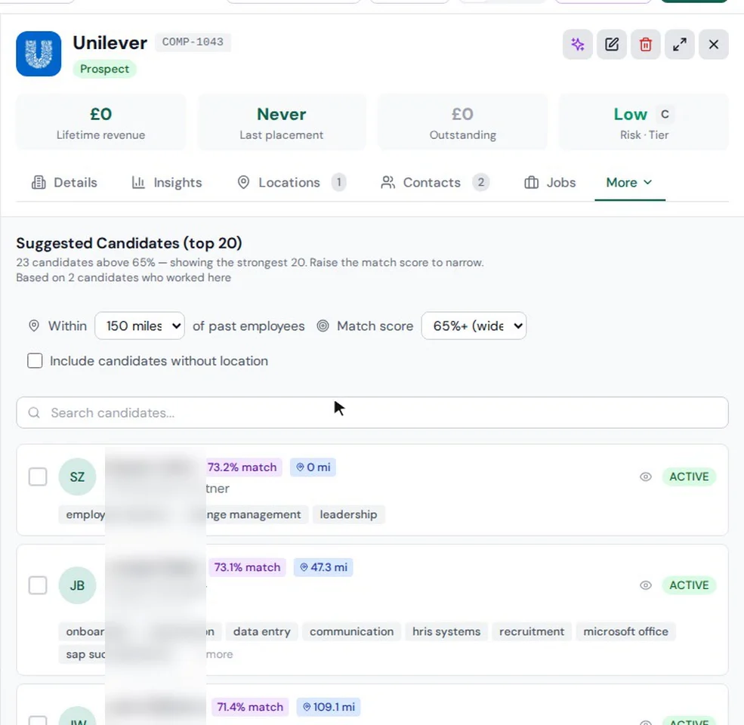Click the 47.3 mi distance badge
The width and height of the screenshot is (744, 725).
(323, 567)
